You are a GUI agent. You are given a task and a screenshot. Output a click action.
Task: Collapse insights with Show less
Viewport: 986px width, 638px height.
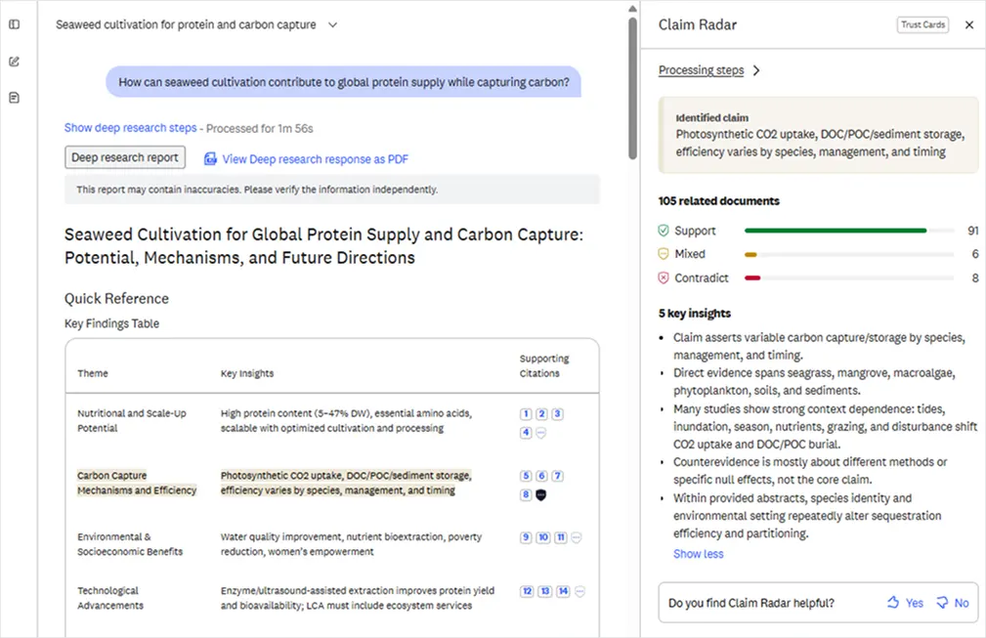[698, 554]
